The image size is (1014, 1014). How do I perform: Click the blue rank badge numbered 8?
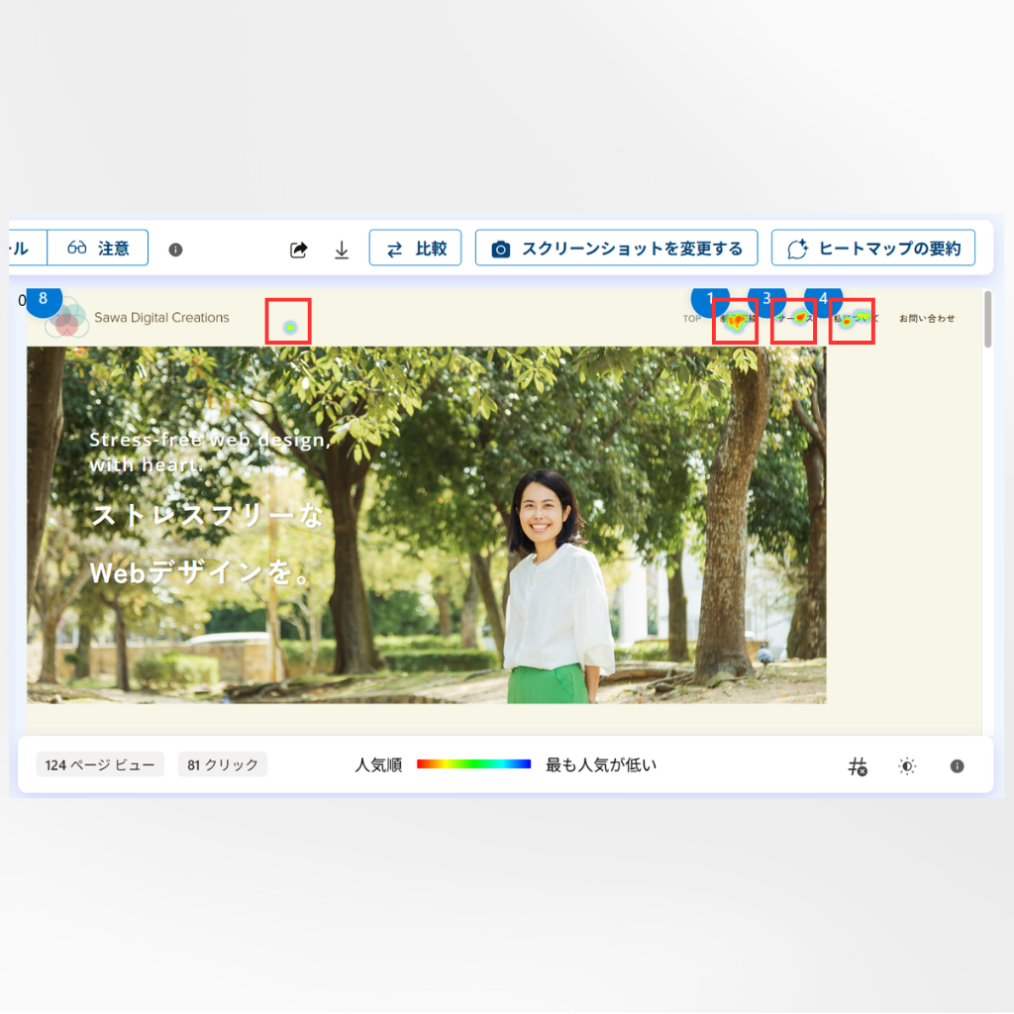(x=43, y=299)
